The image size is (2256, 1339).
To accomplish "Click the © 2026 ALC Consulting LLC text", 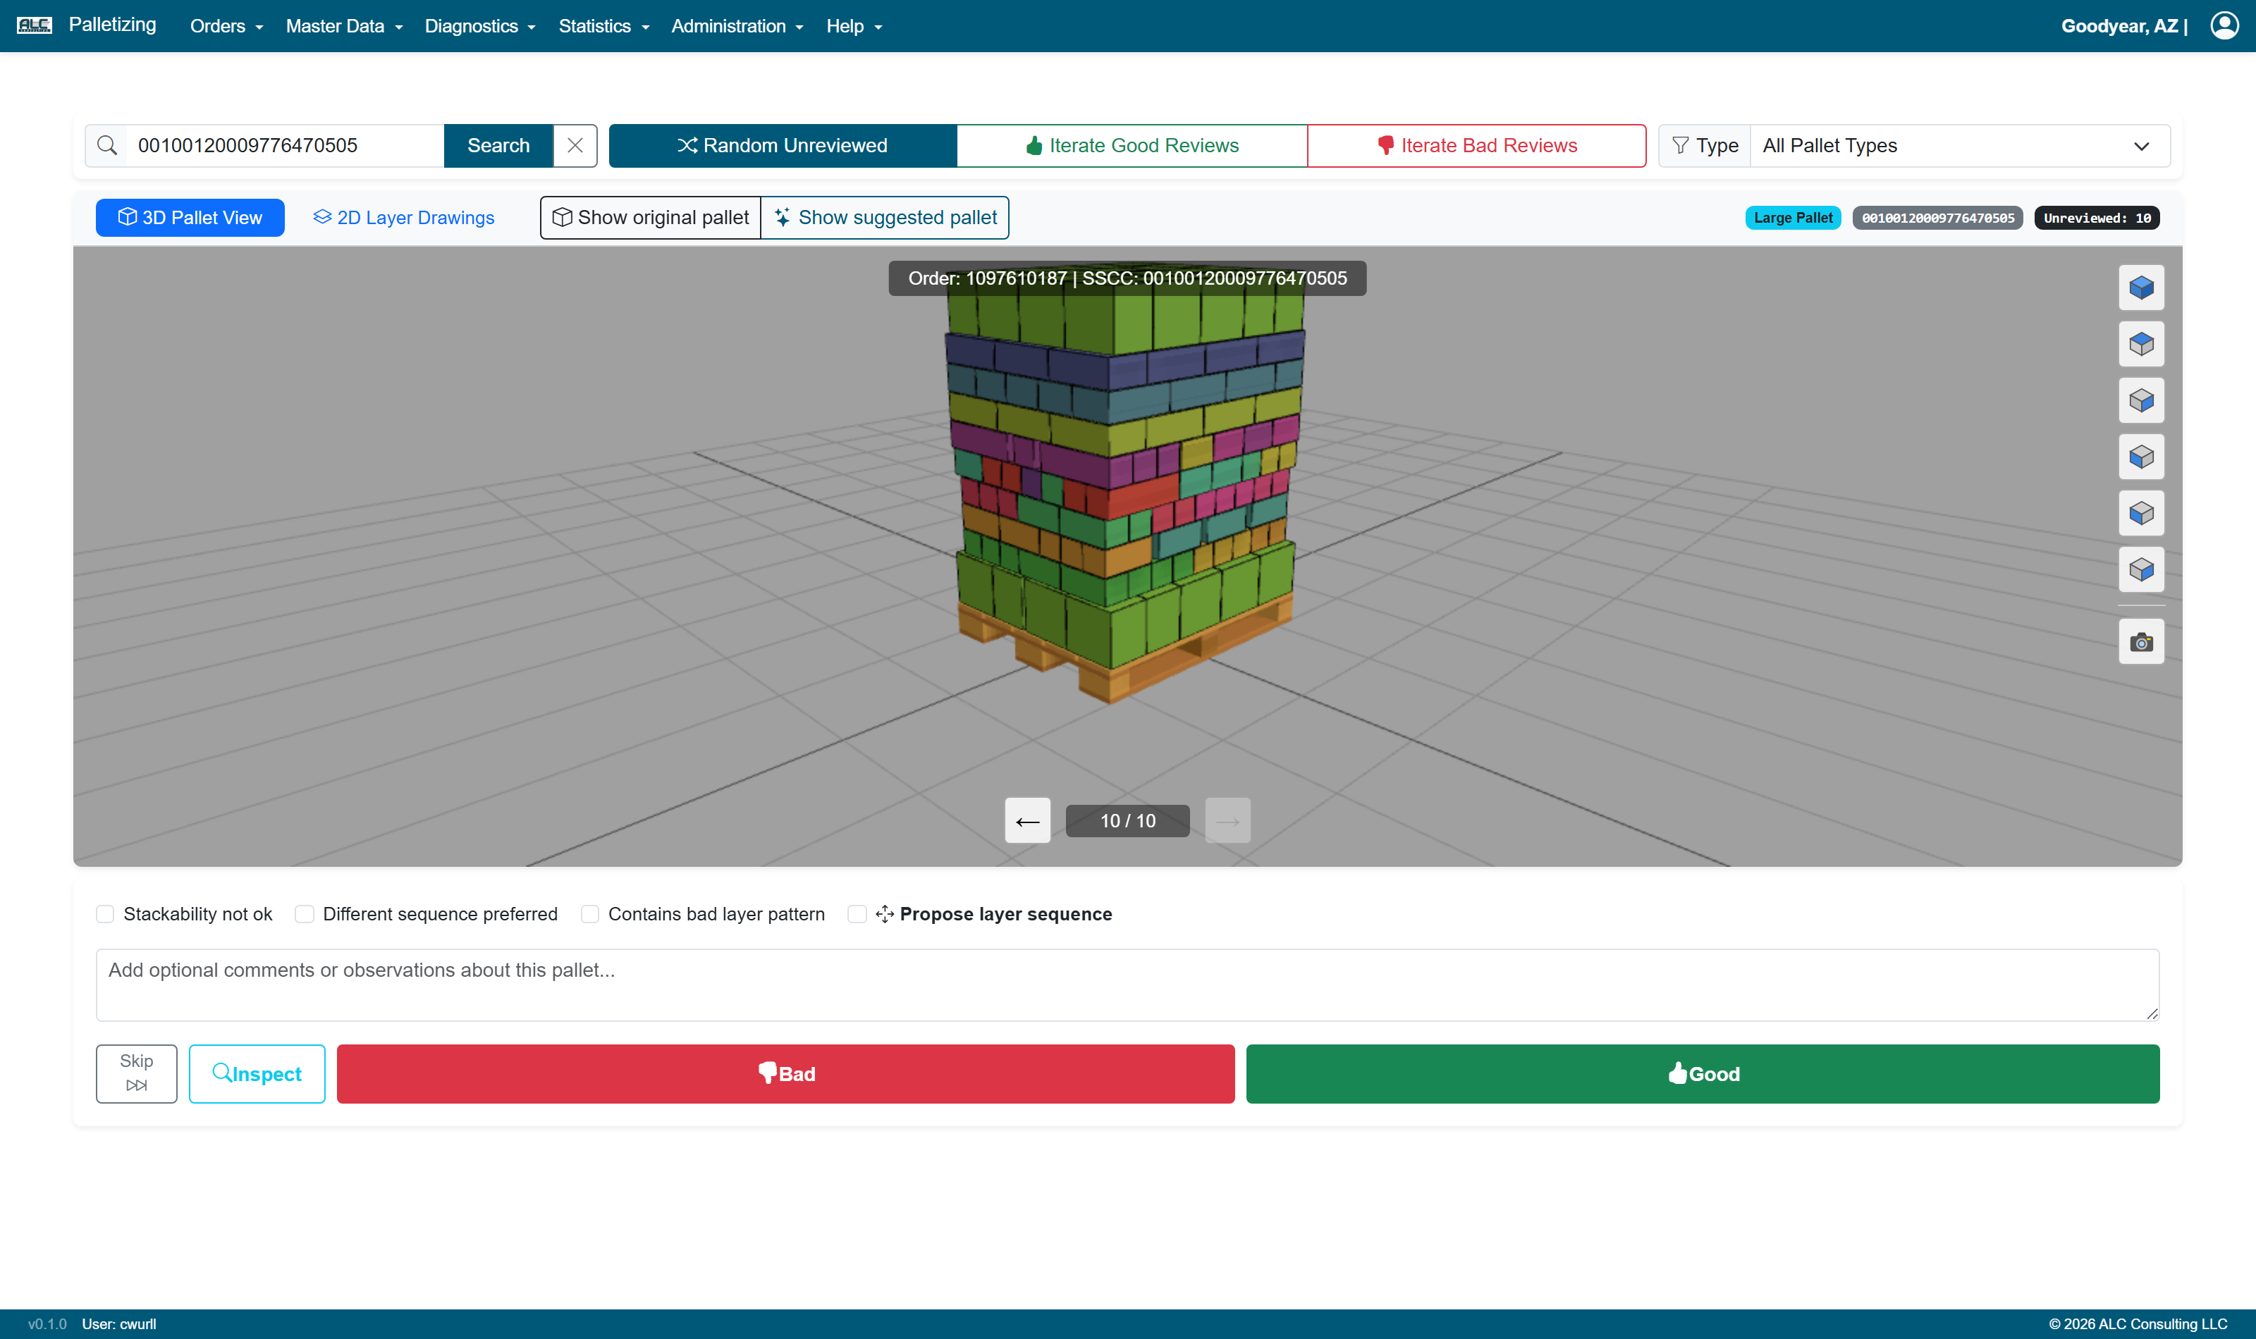I will (x=2138, y=1323).
